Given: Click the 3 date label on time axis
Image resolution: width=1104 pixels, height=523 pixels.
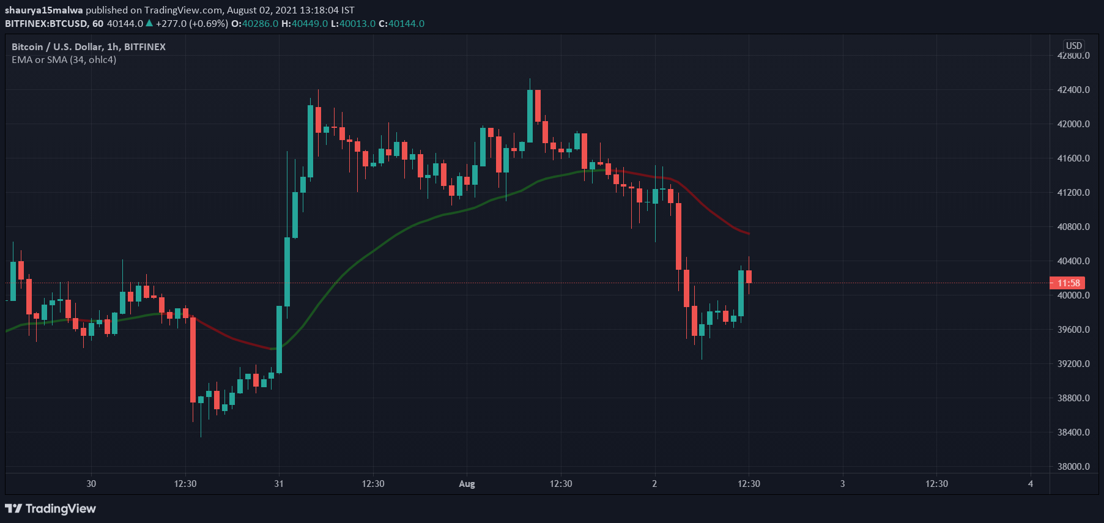Looking at the screenshot, I should (x=842, y=483).
